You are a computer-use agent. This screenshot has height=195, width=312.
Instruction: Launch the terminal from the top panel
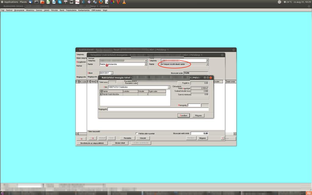[x=37, y=2]
